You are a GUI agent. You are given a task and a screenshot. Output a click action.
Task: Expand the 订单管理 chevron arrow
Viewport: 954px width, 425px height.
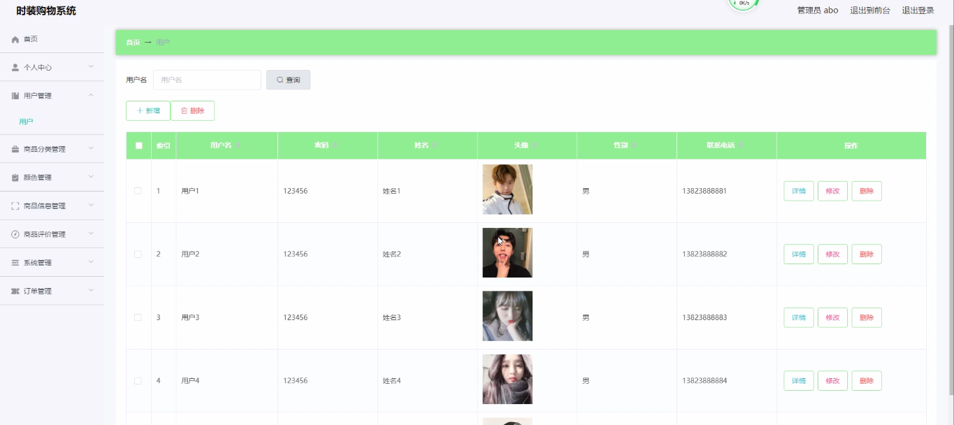tap(91, 290)
